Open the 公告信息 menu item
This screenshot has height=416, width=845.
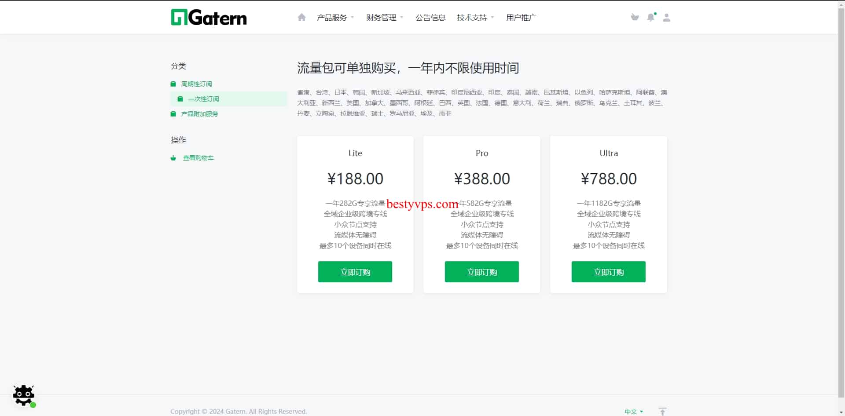pos(430,18)
